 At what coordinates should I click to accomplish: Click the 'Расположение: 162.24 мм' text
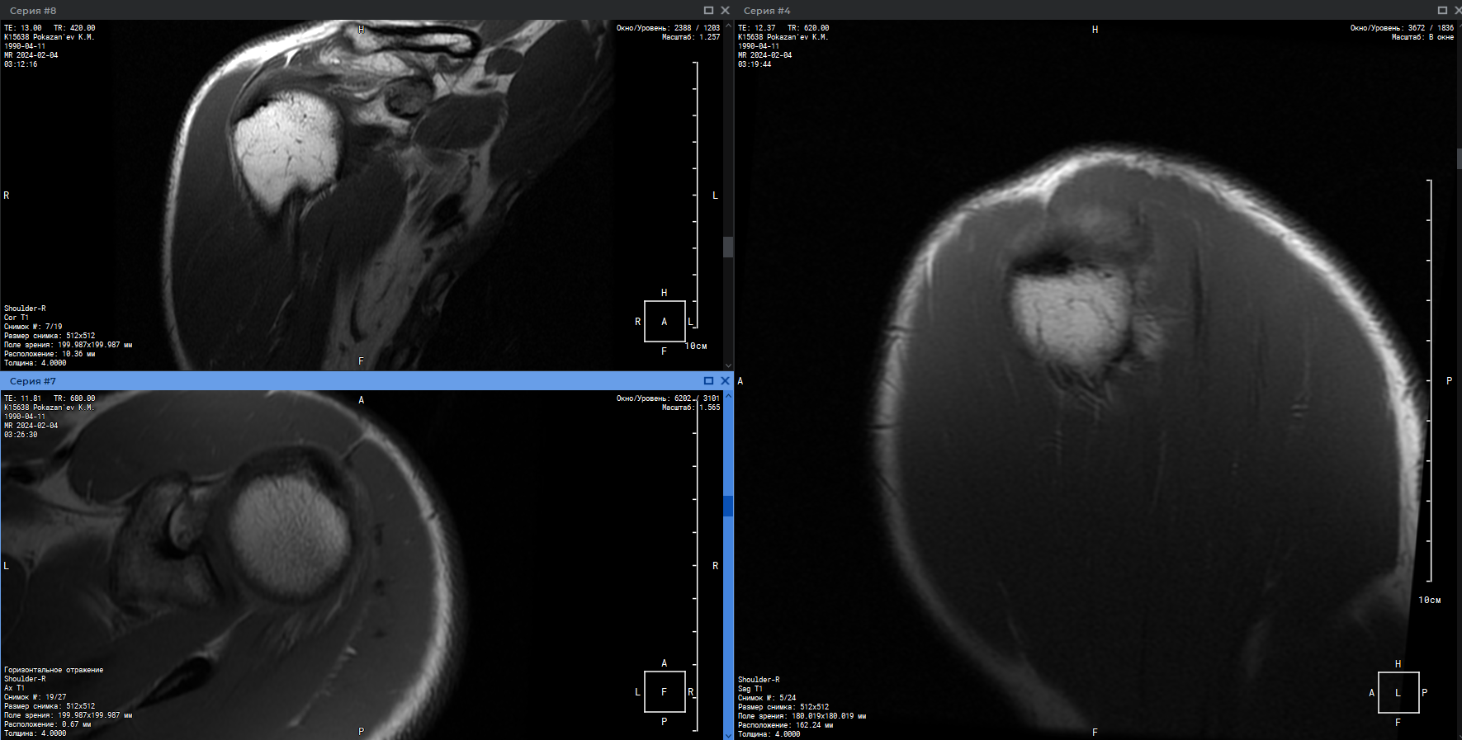coord(785,725)
